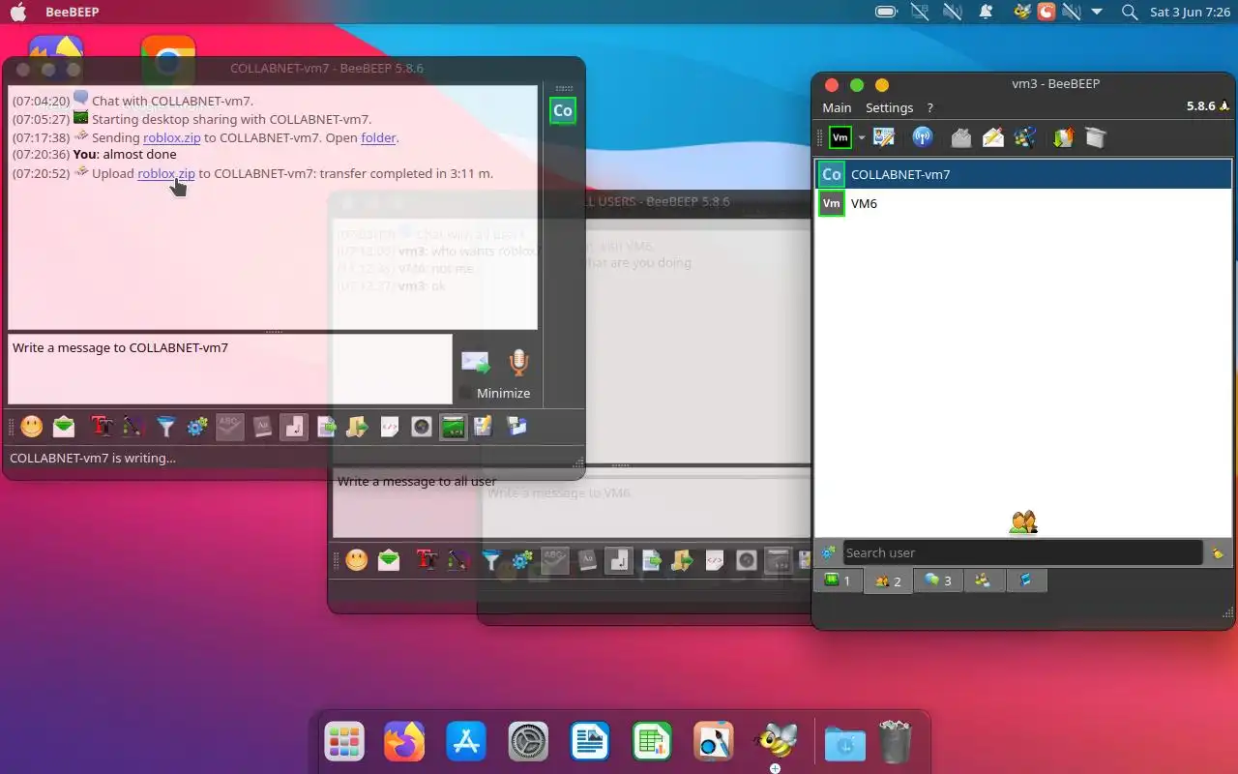
Task: Click send folder icon in COLLABNET-vm7 toolbar
Action: coord(358,426)
